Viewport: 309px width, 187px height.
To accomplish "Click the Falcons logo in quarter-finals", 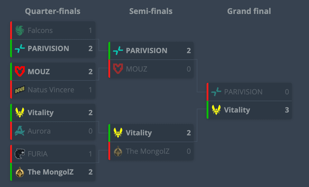I will pos(20,31).
